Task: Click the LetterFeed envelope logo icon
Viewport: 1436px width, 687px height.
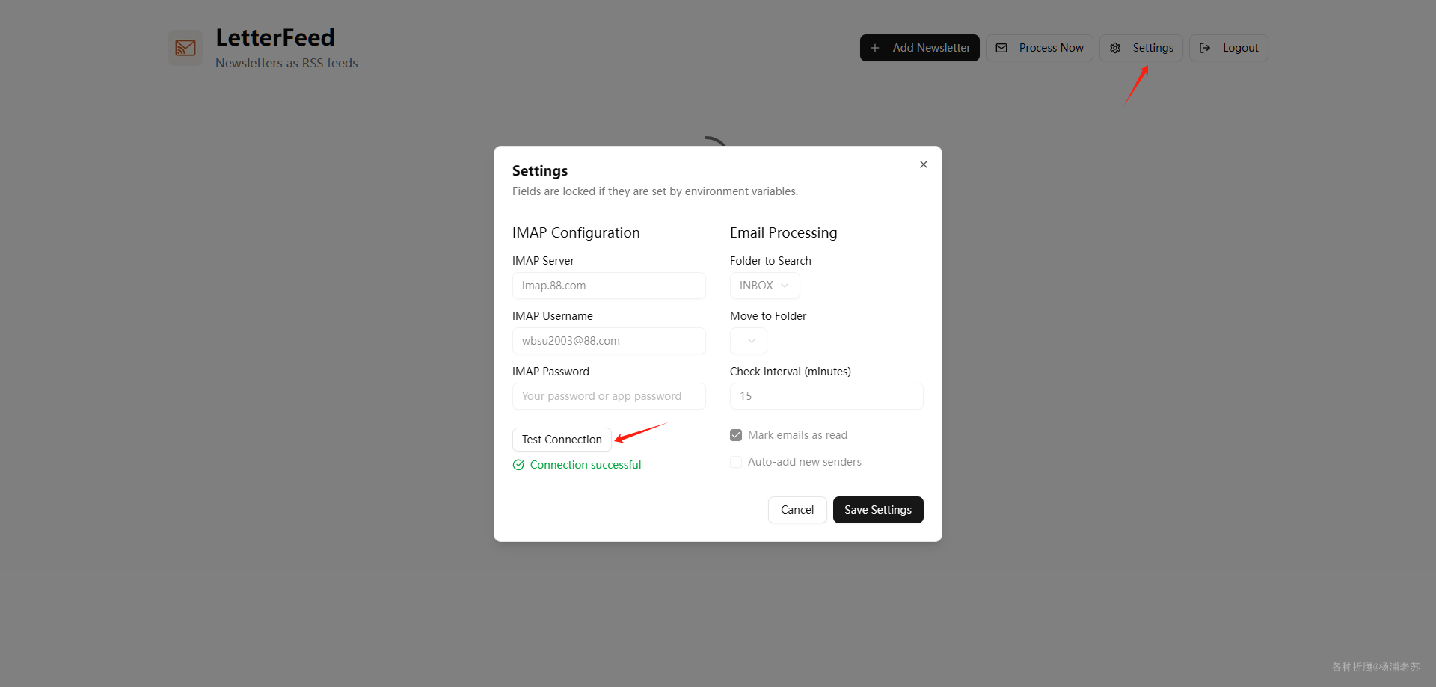Action: point(185,48)
